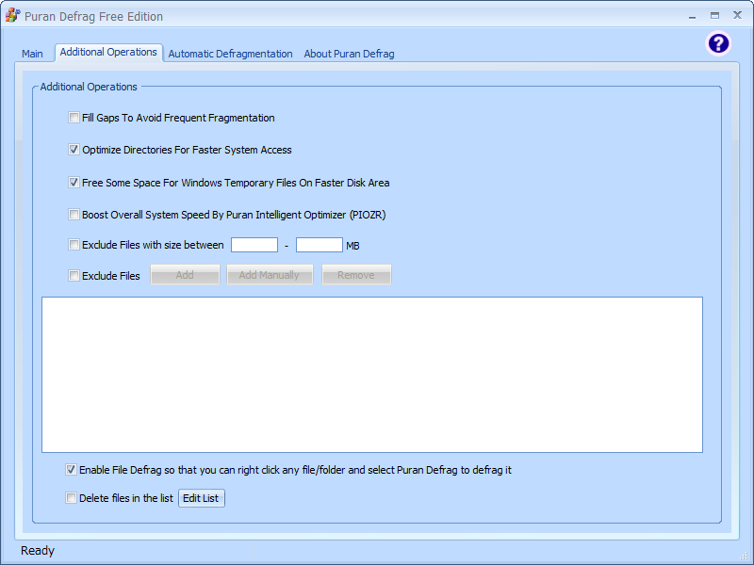
Task: Click the Add Manually button
Action: tap(270, 275)
